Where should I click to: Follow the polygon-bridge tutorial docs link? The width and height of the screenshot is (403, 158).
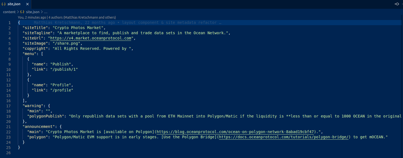(284, 137)
